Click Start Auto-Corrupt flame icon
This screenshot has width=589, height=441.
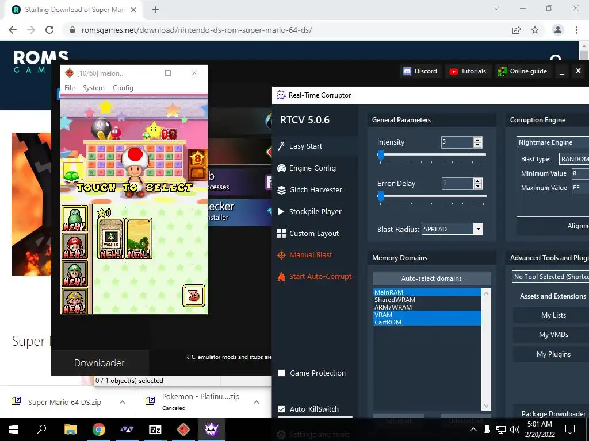pyautogui.click(x=281, y=277)
